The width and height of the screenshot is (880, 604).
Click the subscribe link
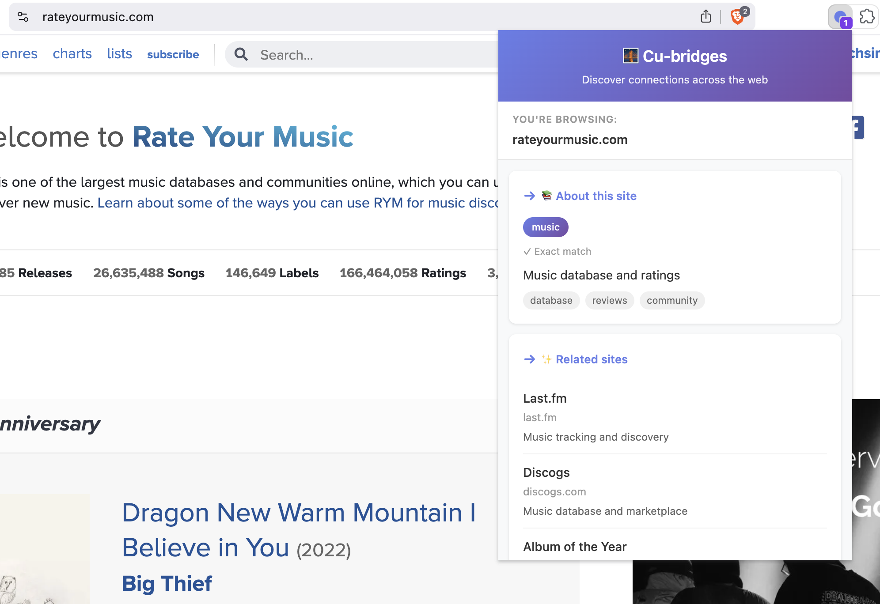pos(173,54)
